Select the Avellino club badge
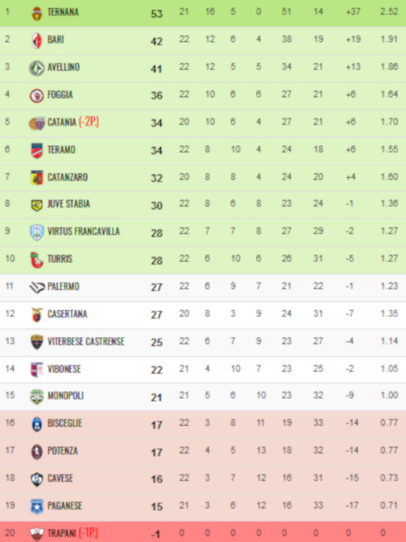This screenshot has width=406, height=542. (37, 68)
